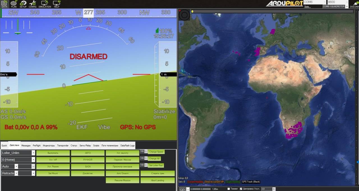The width and height of the screenshot is (359, 191).
Task: Click the circular joystick control on map
Action: tap(184, 15)
